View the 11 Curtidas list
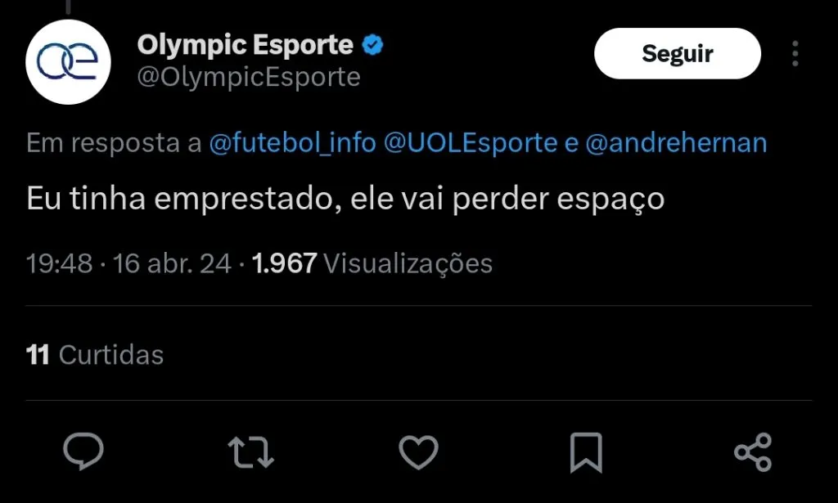 95,355
